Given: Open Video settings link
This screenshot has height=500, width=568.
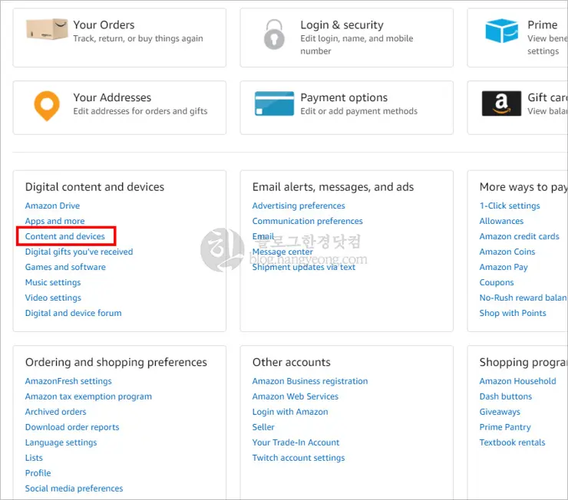Looking at the screenshot, I should click(53, 298).
